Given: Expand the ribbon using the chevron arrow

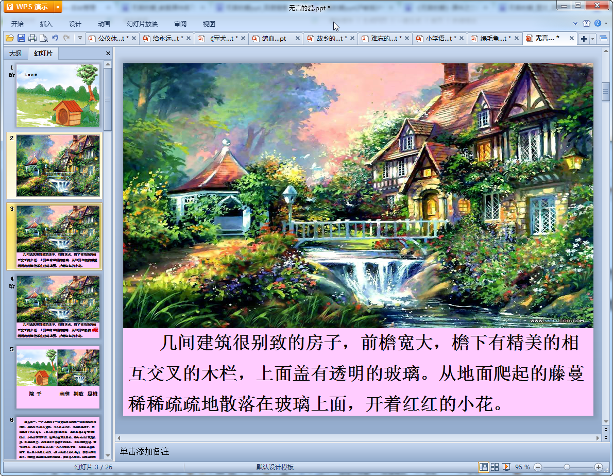Looking at the screenshot, I should 575,24.
